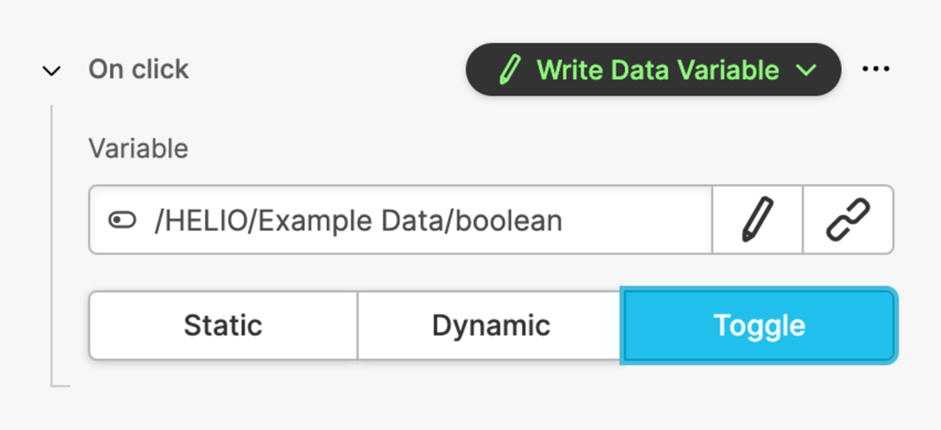Click the HELIO segment of variable path
This screenshot has width=941, height=430.
(x=205, y=221)
